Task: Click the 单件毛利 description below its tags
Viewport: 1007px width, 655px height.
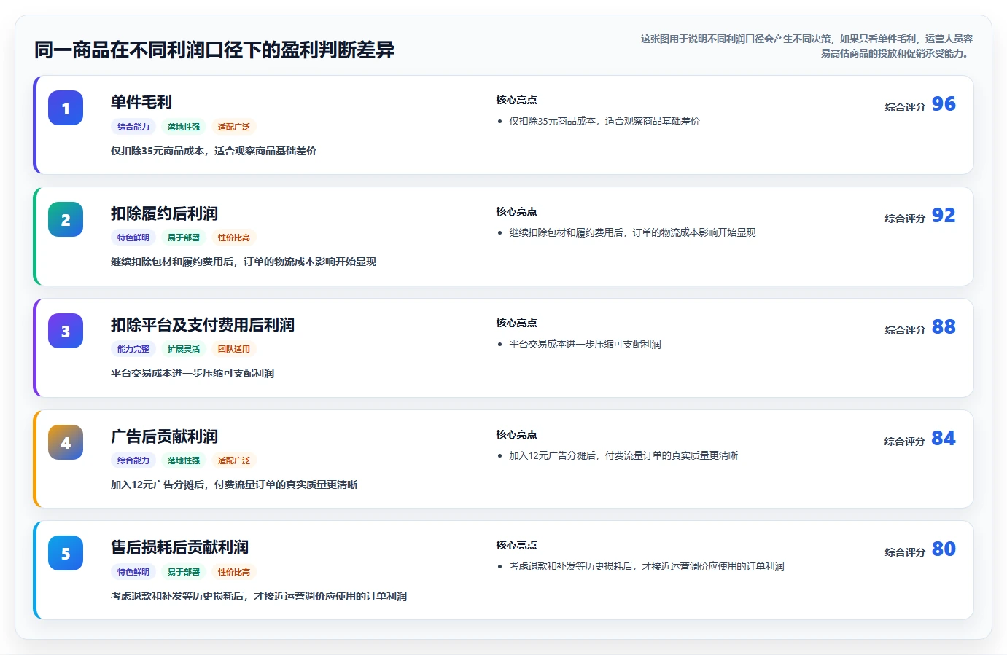Action: (x=214, y=152)
